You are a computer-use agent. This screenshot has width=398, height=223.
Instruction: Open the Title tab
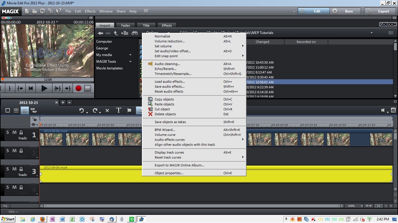click(146, 26)
